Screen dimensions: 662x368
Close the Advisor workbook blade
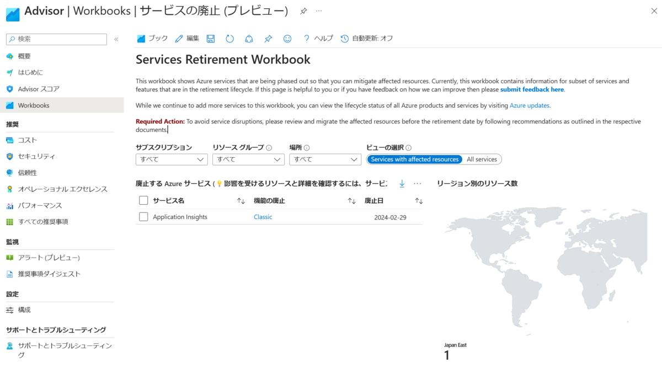point(654,11)
